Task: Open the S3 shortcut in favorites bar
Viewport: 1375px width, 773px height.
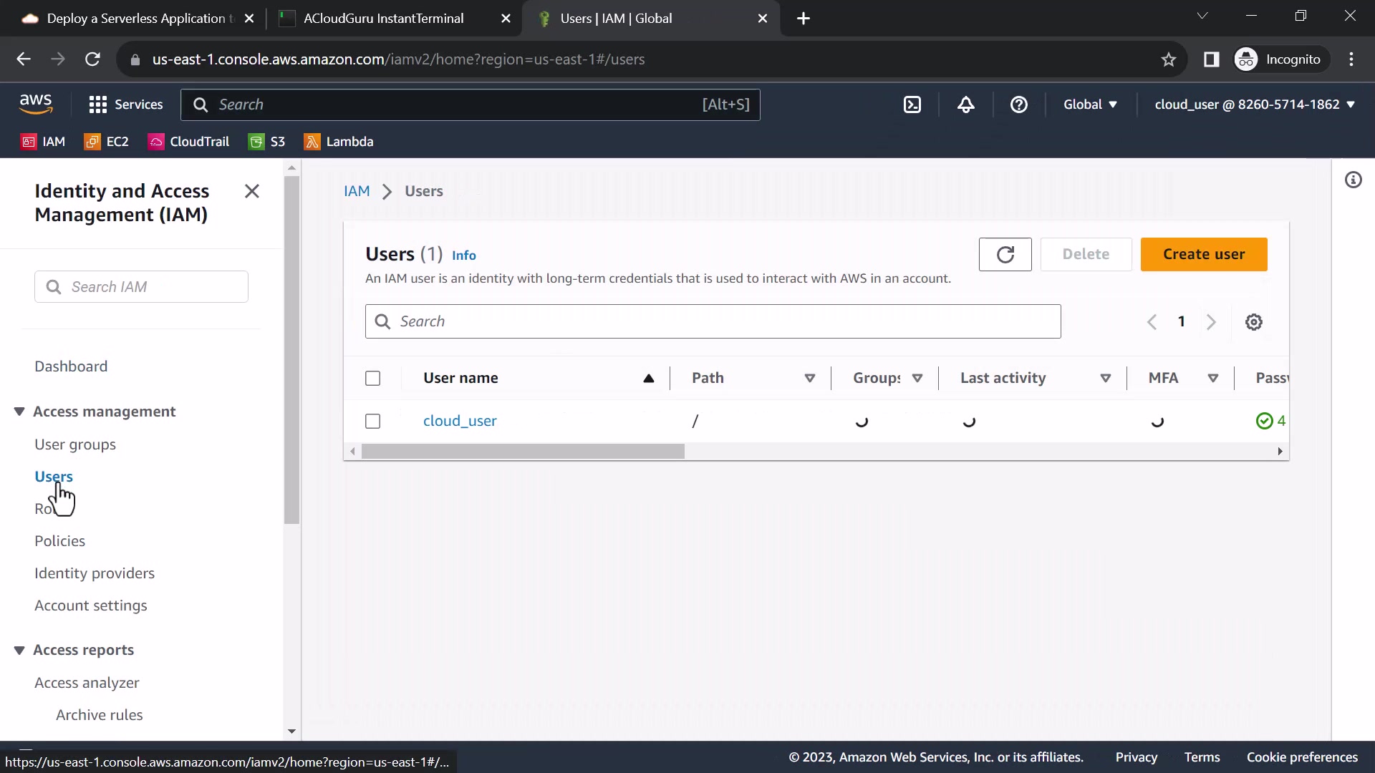Action: [x=267, y=142]
